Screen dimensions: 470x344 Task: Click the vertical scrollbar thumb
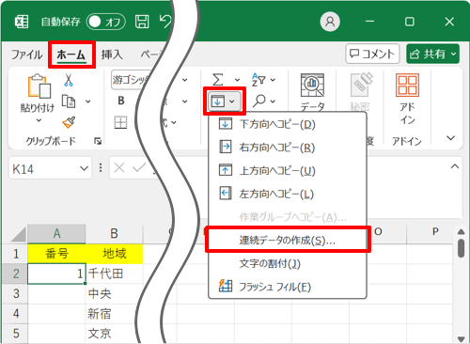point(461,248)
